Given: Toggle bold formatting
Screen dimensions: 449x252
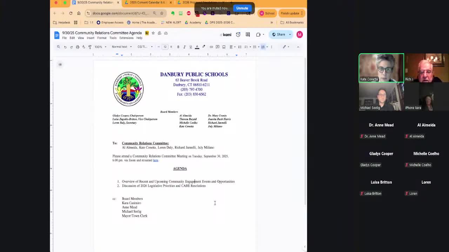Looking at the screenshot, I should tap(178, 47).
